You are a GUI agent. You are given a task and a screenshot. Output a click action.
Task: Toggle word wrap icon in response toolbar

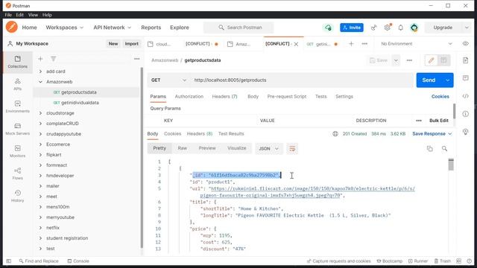[x=292, y=149]
